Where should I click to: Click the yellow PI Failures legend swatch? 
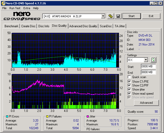(47, 116)
